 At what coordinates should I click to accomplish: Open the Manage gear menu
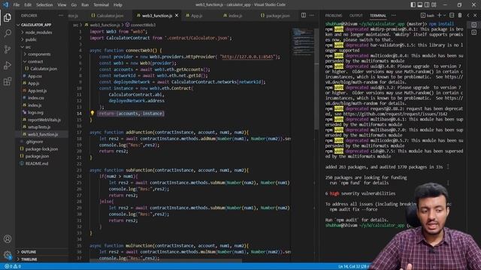click(8, 255)
